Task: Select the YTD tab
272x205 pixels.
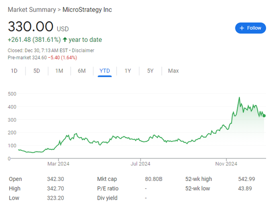Action: point(105,71)
